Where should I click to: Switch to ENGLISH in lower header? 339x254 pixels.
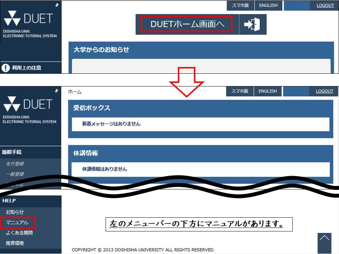click(x=268, y=91)
